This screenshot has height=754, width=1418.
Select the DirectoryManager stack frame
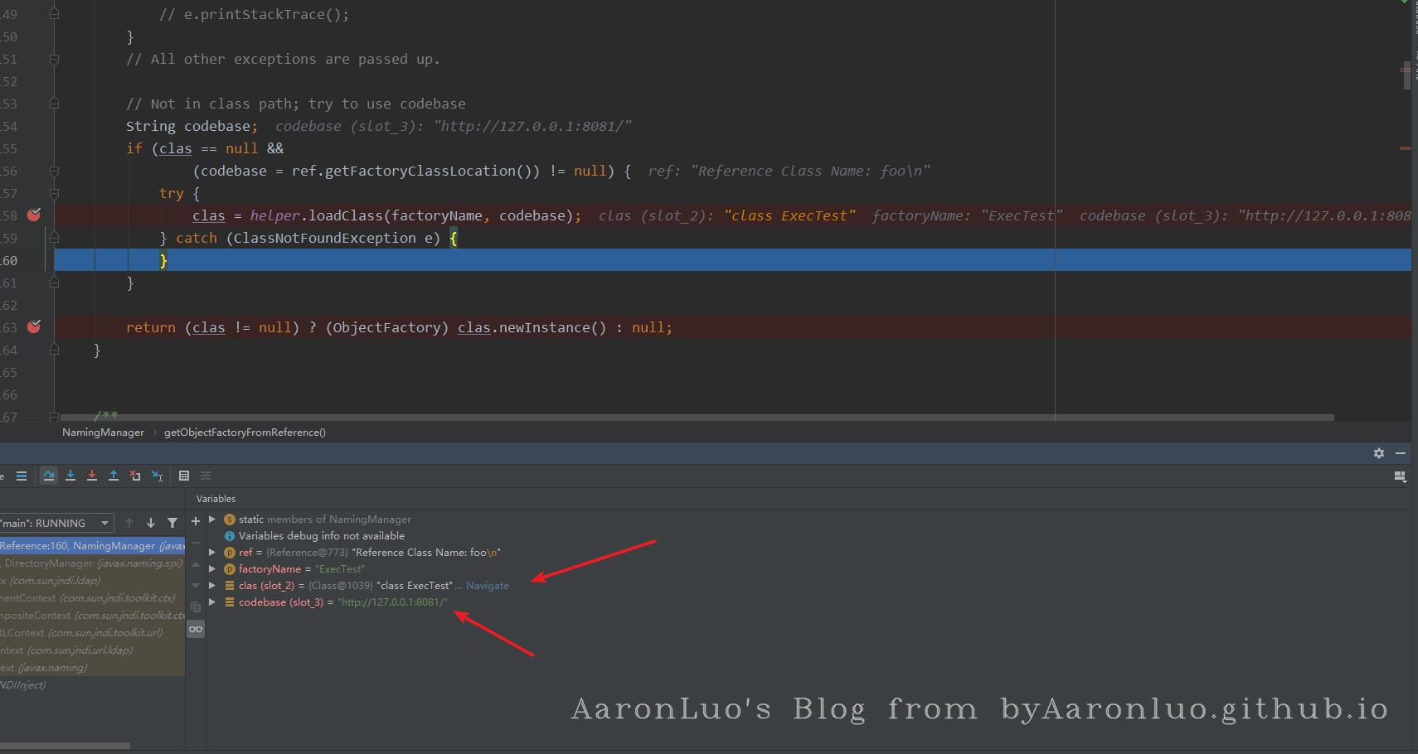pyautogui.click(x=92, y=563)
